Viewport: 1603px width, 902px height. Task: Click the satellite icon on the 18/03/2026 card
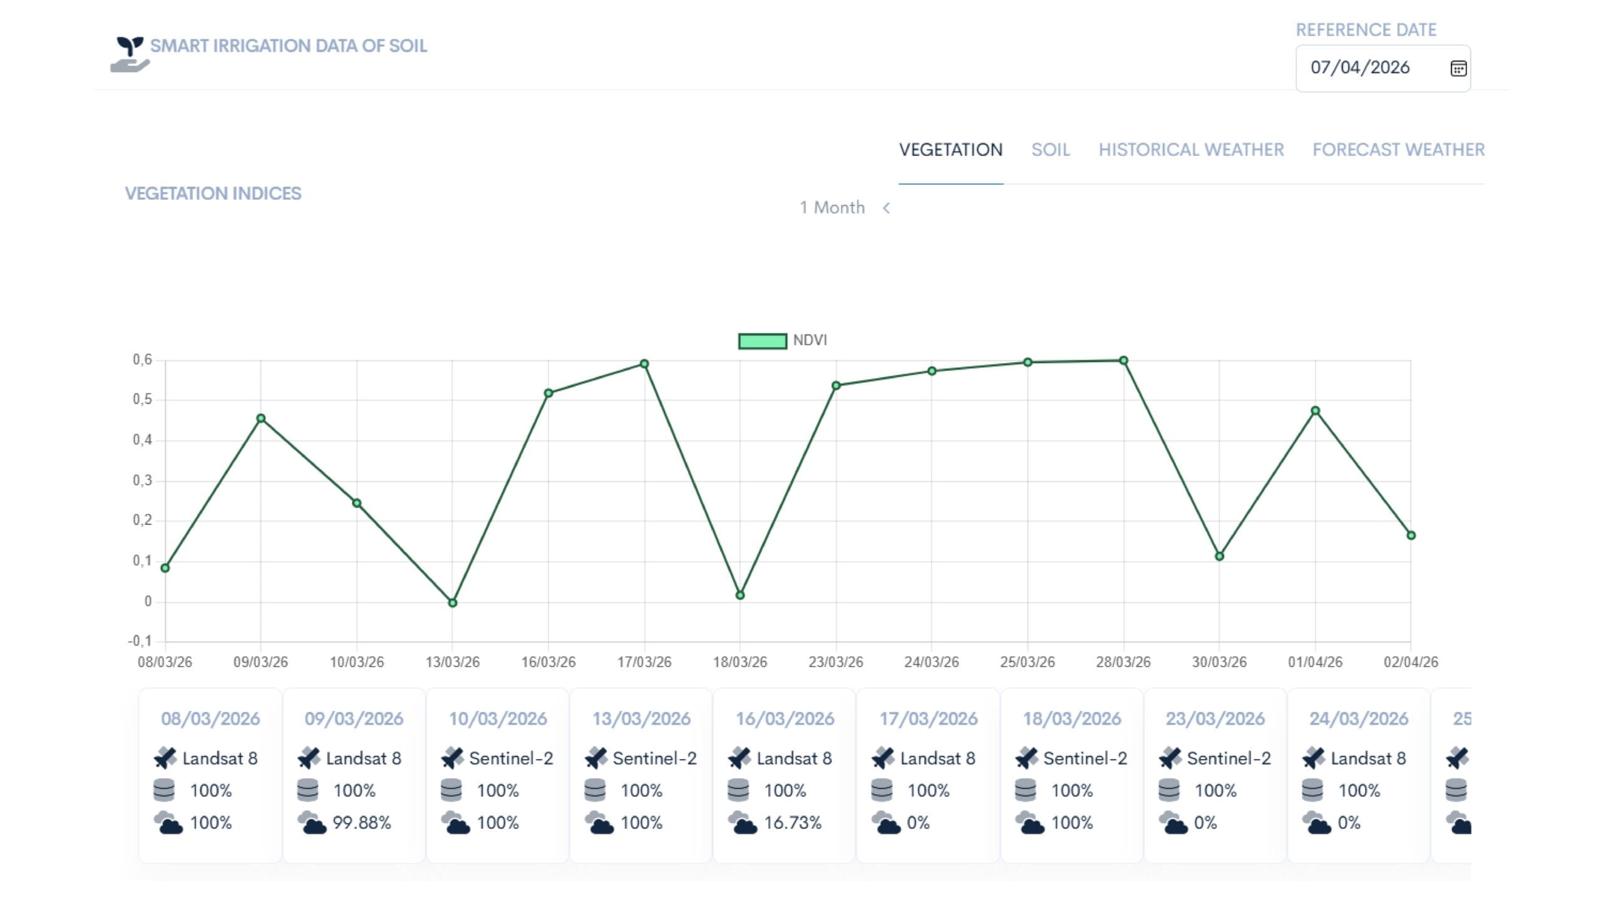click(1027, 758)
